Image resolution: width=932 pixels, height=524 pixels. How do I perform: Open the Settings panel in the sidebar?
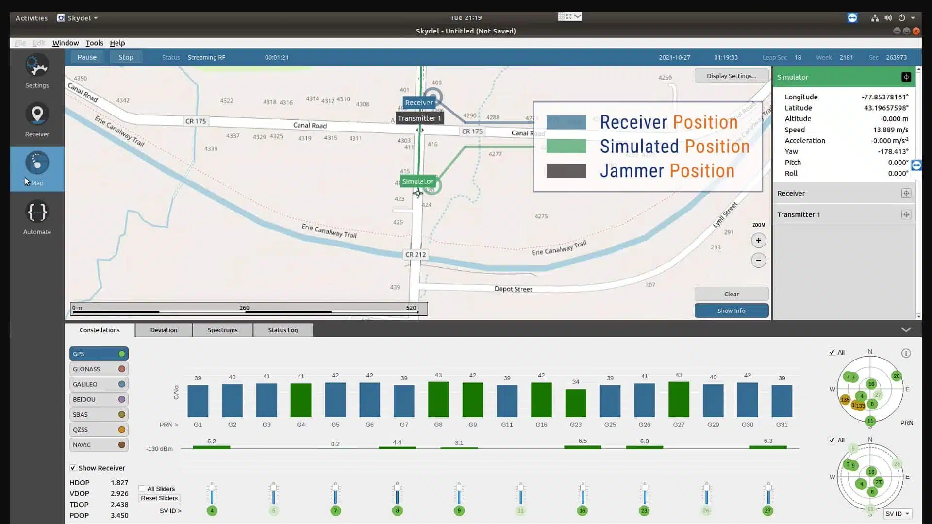36,70
